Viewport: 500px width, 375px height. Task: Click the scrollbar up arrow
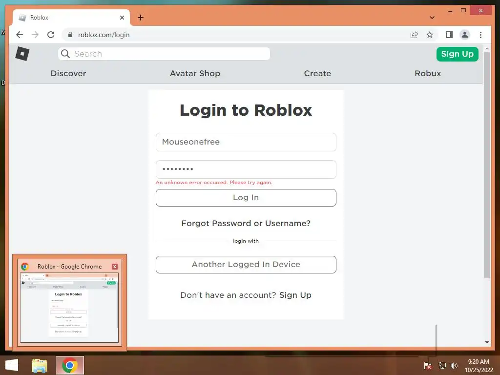coord(487,48)
